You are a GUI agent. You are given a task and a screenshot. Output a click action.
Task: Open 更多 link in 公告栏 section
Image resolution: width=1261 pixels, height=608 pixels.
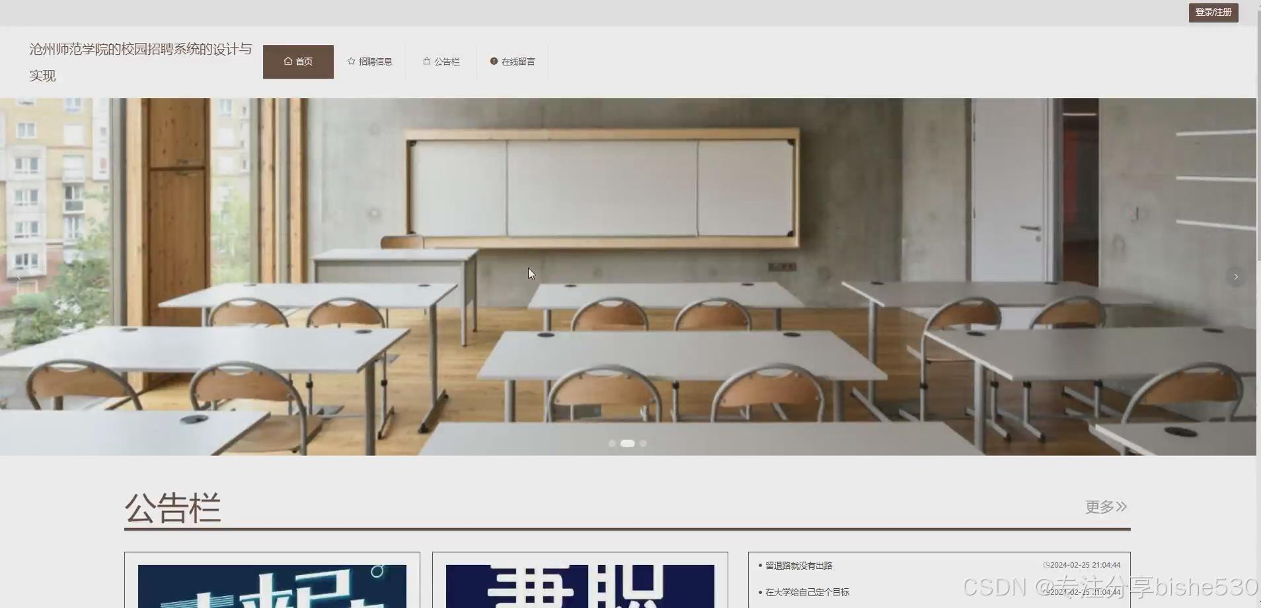pyautogui.click(x=1106, y=507)
